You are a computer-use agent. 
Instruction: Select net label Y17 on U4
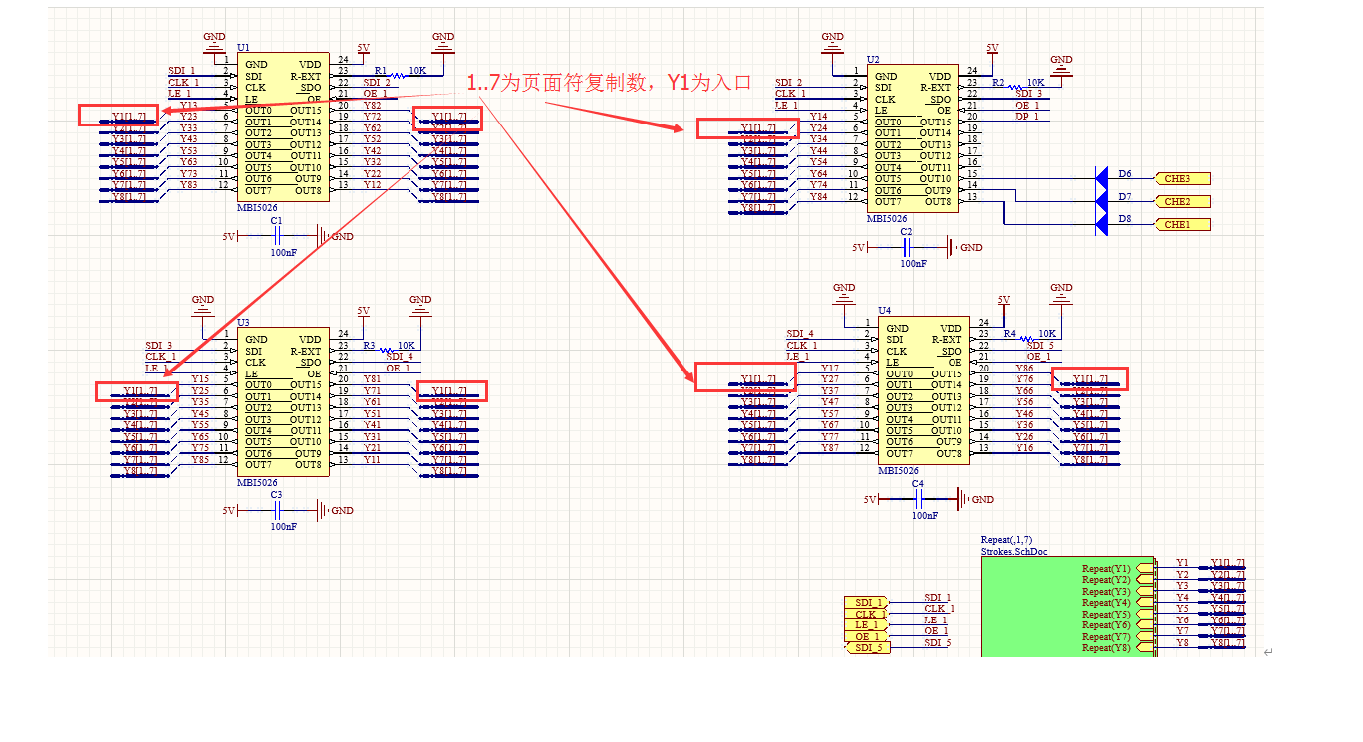tap(829, 369)
